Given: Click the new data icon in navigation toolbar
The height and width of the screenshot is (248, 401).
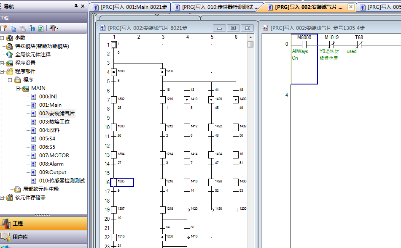Looking at the screenshot, I should 4,28.
